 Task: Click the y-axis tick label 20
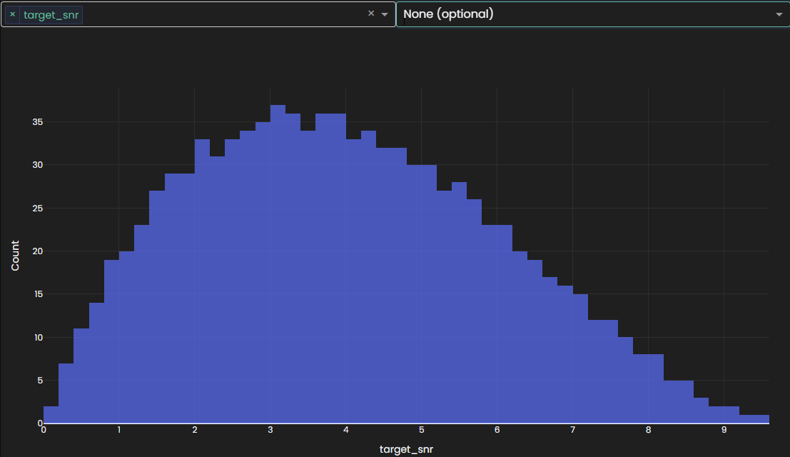pos(38,251)
